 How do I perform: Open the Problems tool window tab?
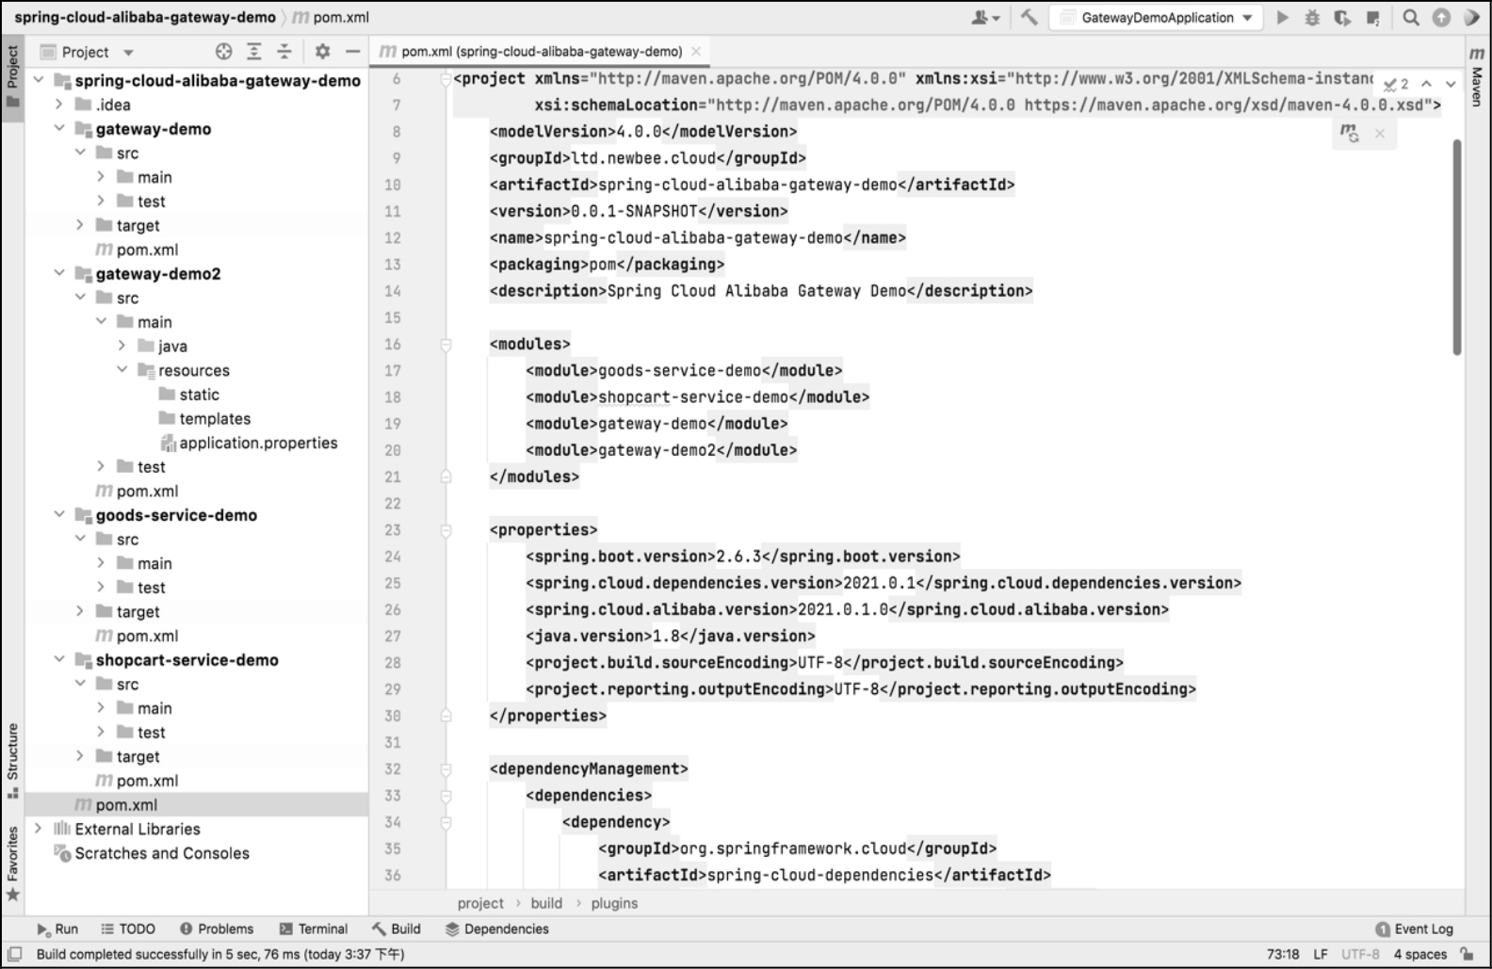tap(217, 929)
